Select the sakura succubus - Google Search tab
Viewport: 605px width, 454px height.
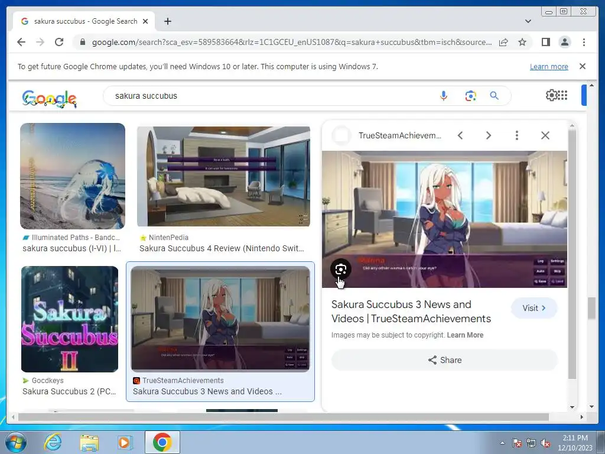click(84, 21)
